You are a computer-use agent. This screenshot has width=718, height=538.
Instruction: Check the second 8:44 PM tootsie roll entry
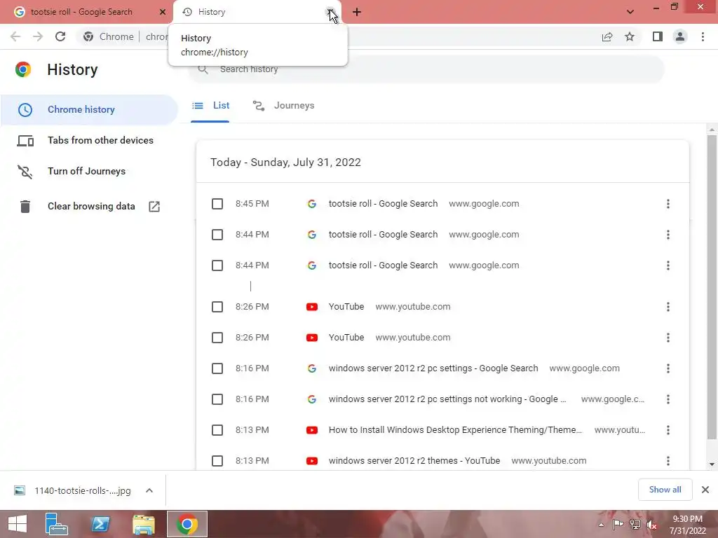[217, 265]
